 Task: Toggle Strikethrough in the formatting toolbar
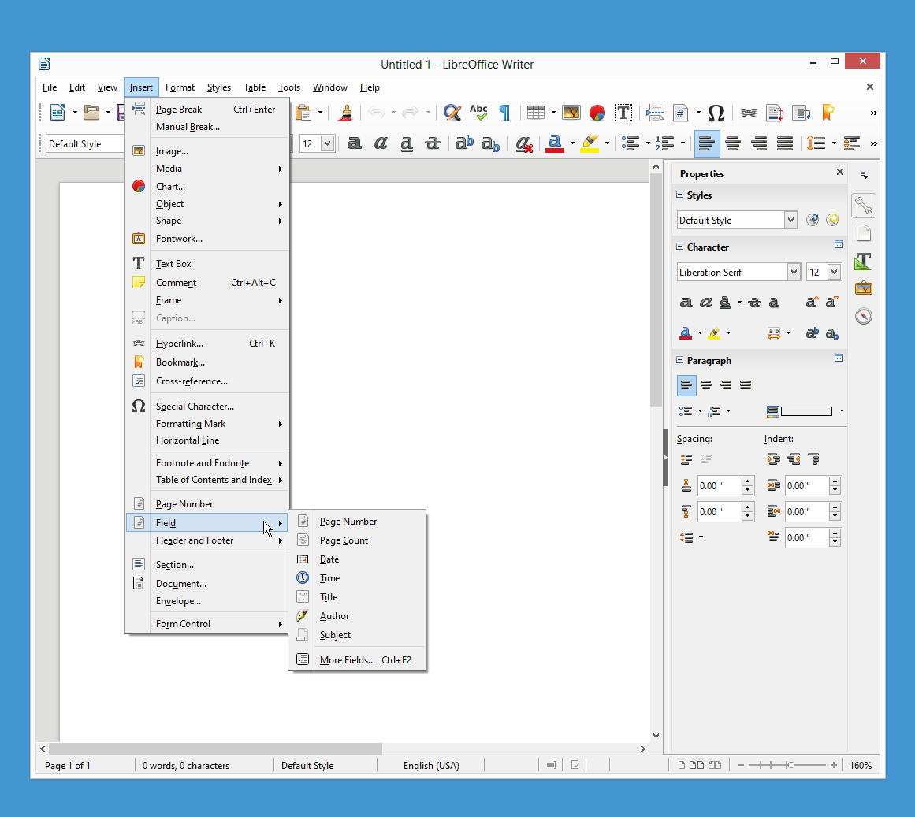[x=433, y=143]
